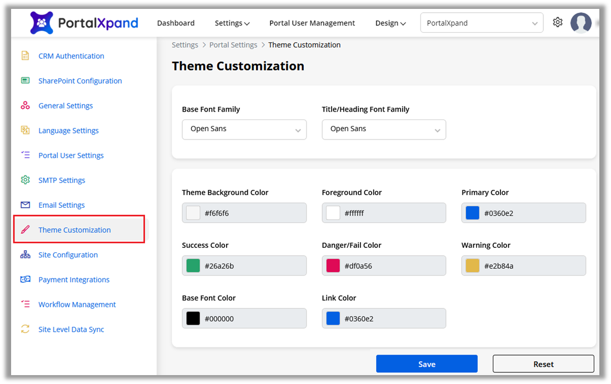Click the Reset button
The height and width of the screenshot is (384, 611).
(x=543, y=364)
